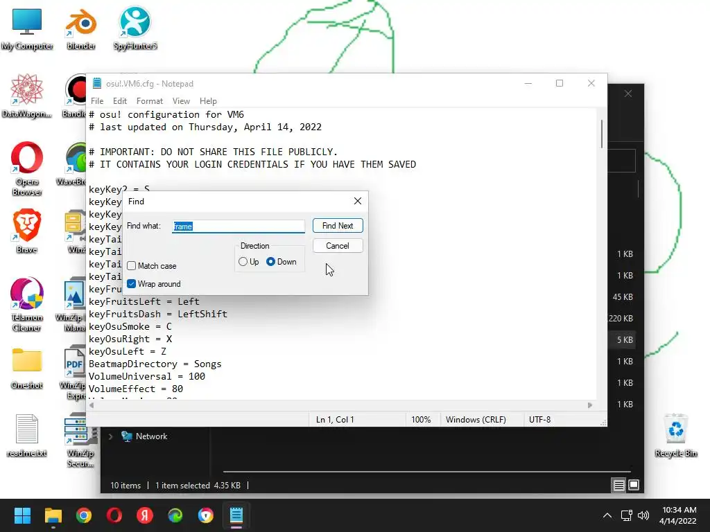Click the 100% zoom status entry
This screenshot has height=532, width=710.
[421, 420]
